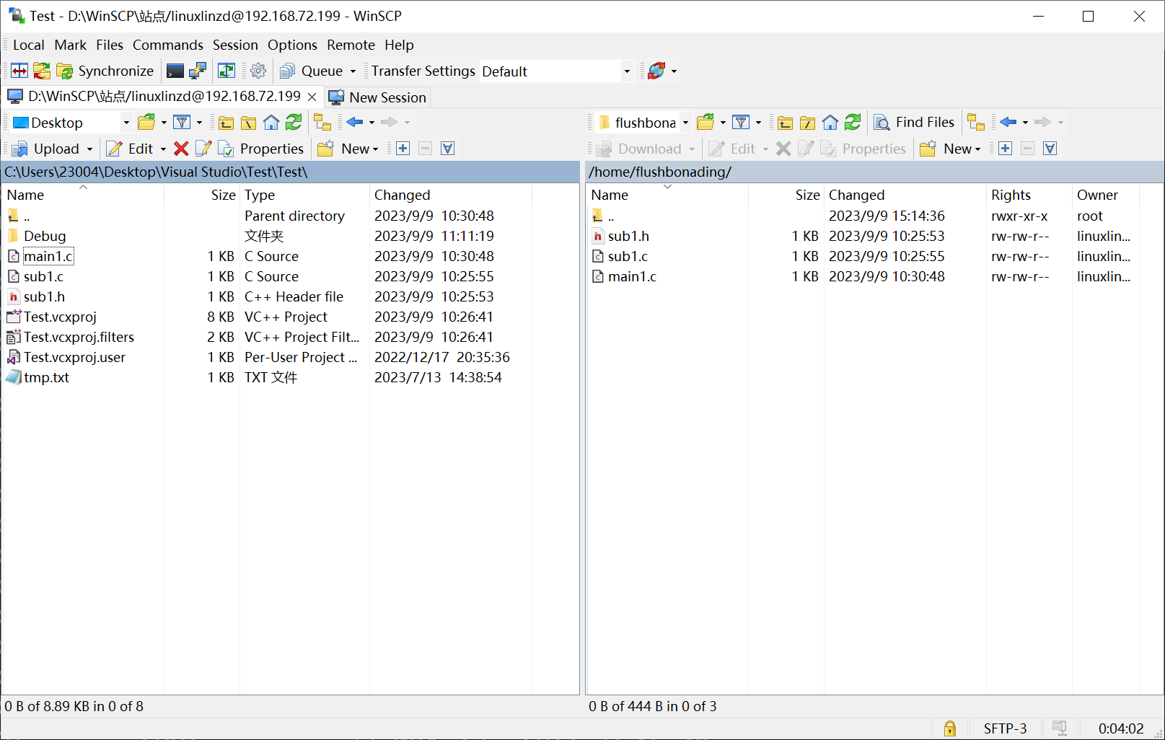The image size is (1165, 740).
Task: Click the Compare Directories icon
Action: click(x=19, y=71)
